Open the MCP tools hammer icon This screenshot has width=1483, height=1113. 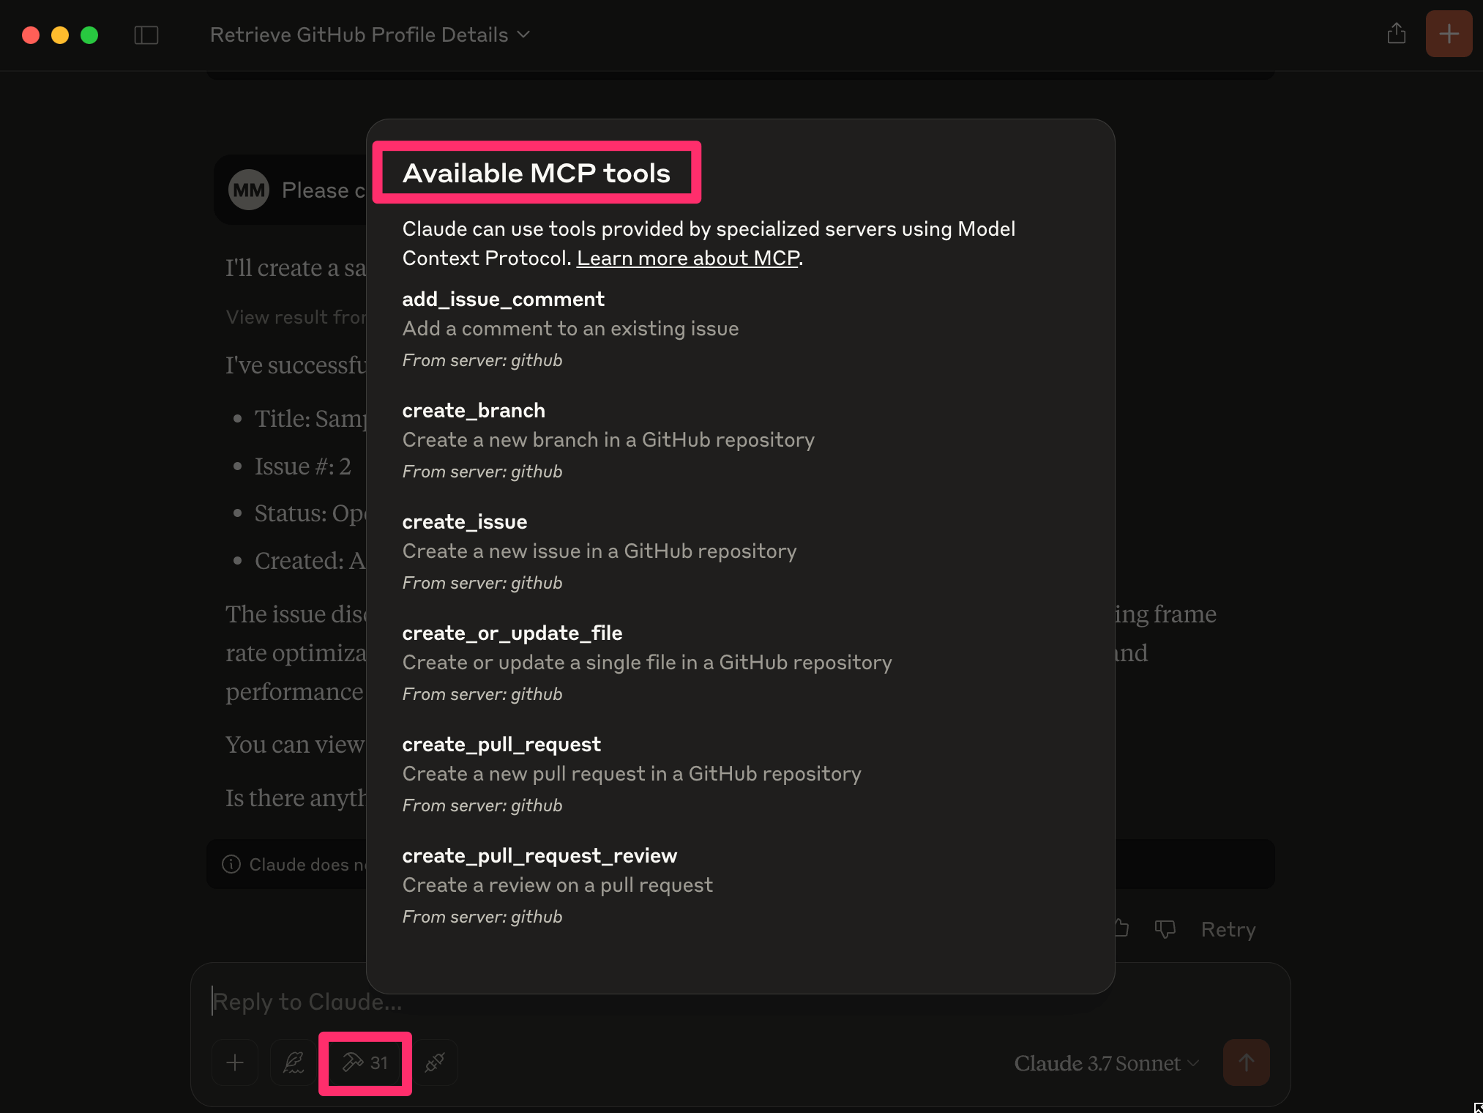click(365, 1062)
